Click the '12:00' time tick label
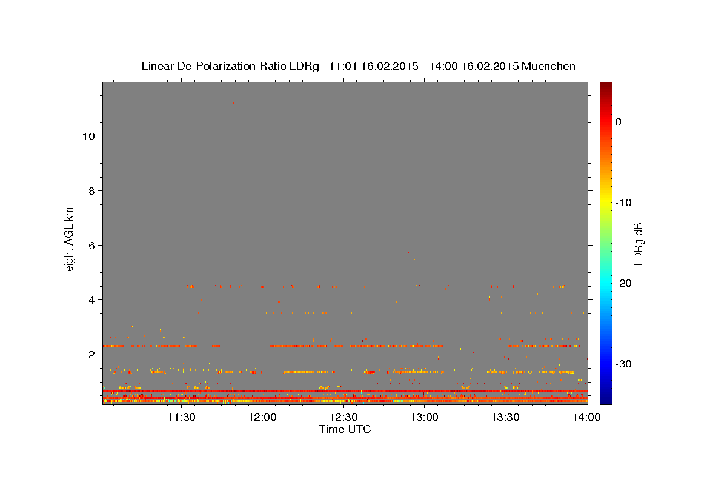Image resolution: width=727 pixels, height=485 pixels. click(262, 417)
